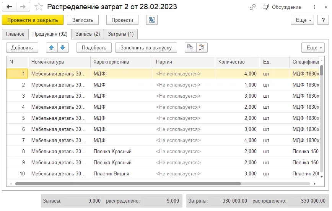Select row 2 quantity 1,000 cell
The image size is (332, 211).
(x=238, y=85)
